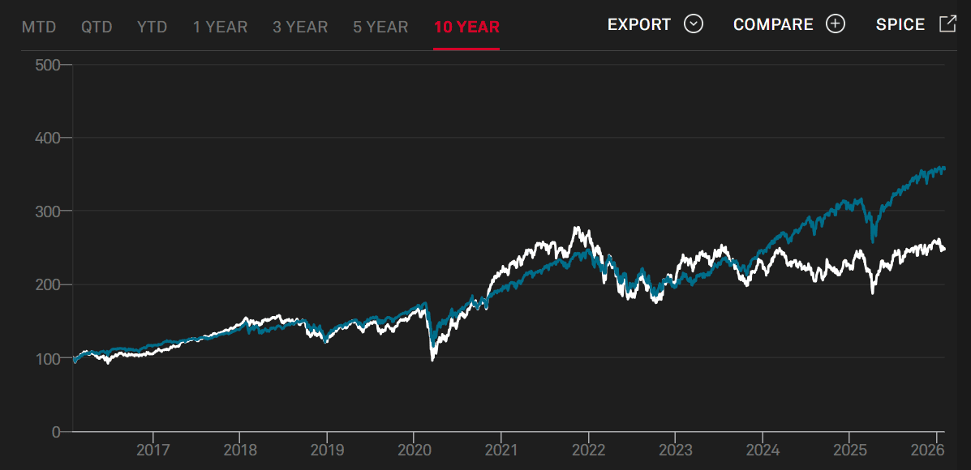The image size is (971, 470).
Task: Click the 2023 x-axis label
Action: coord(675,450)
